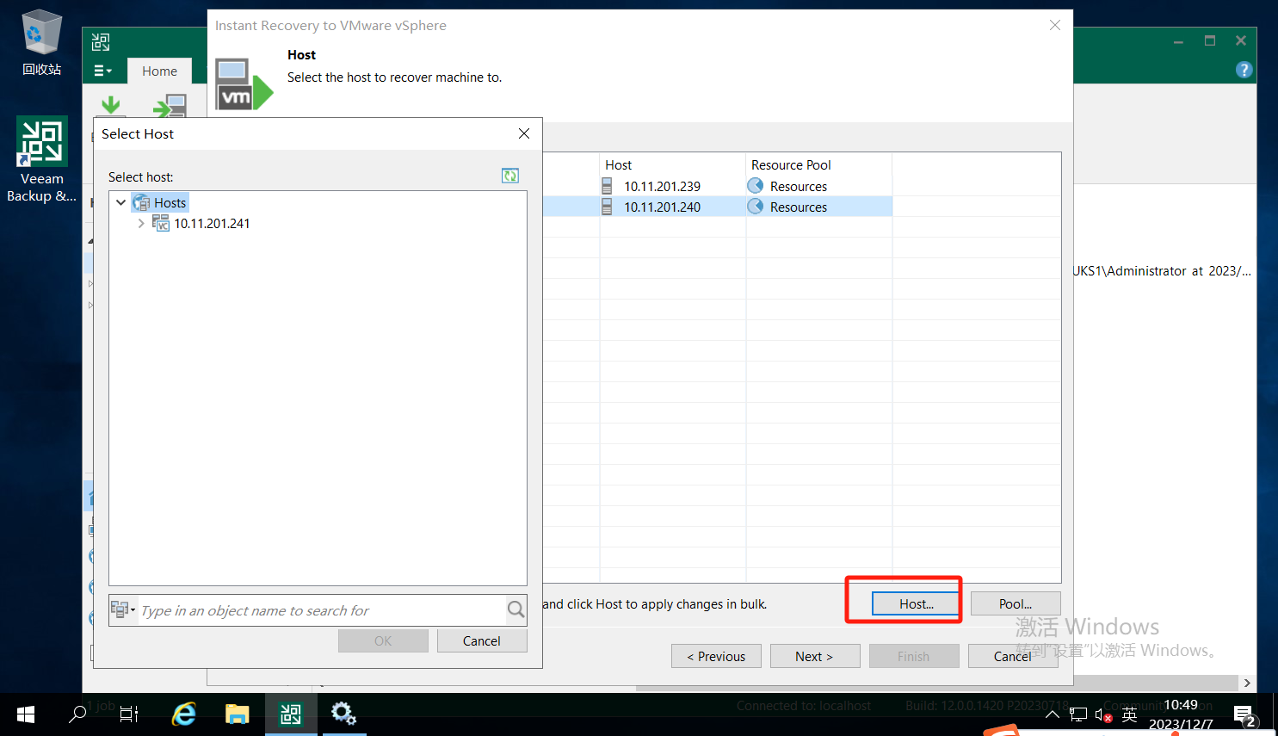The image size is (1278, 736).
Task: Cancel the Select Host dialog
Action: point(482,641)
